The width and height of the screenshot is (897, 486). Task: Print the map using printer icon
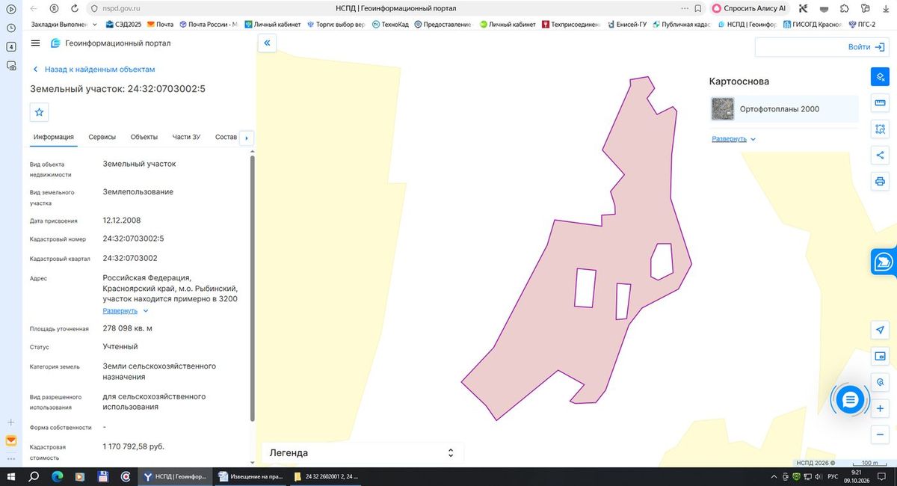[880, 182]
